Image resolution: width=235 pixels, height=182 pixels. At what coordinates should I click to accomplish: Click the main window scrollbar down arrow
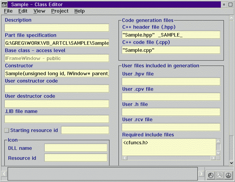pyautogui.click(x=231, y=163)
